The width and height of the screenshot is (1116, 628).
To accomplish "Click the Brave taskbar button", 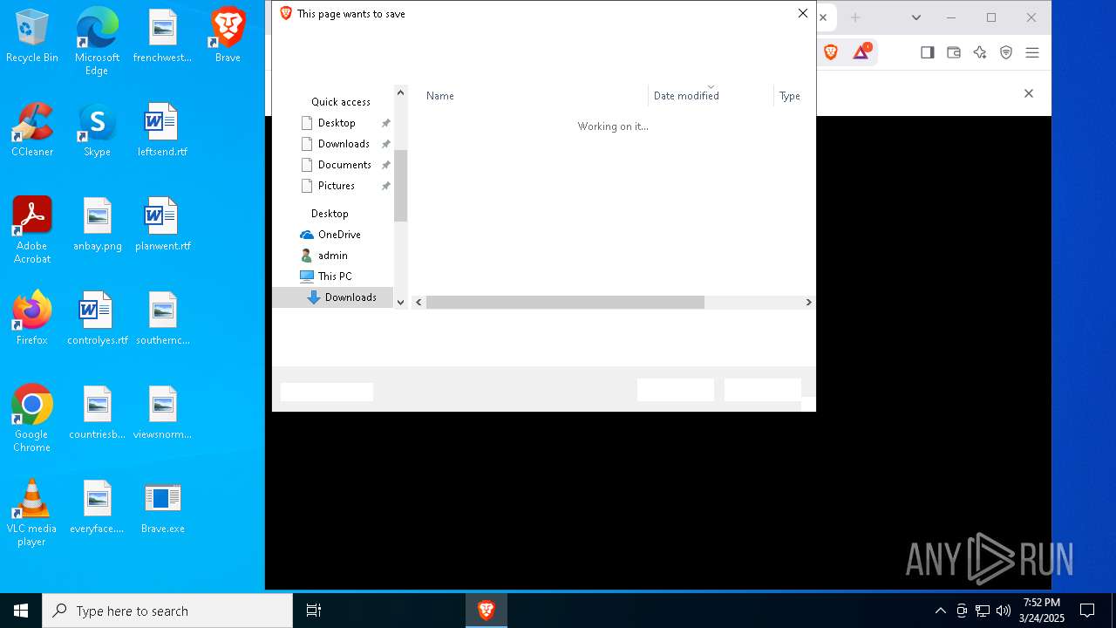I will coord(487,611).
